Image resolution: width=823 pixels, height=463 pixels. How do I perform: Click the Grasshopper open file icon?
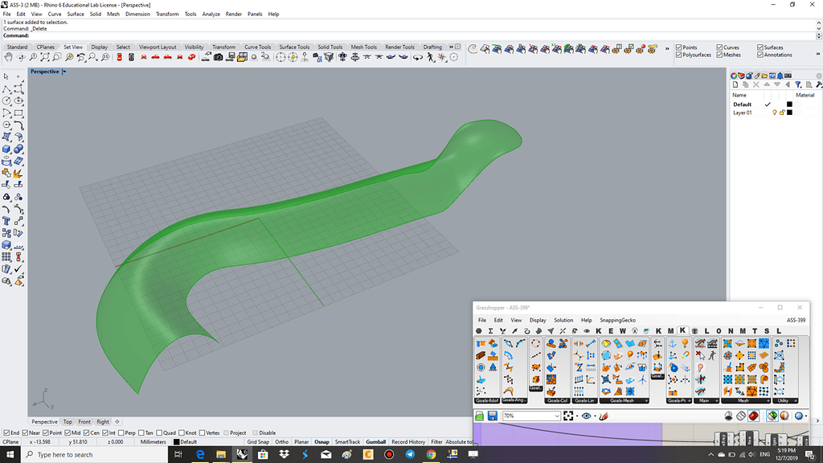click(x=480, y=416)
